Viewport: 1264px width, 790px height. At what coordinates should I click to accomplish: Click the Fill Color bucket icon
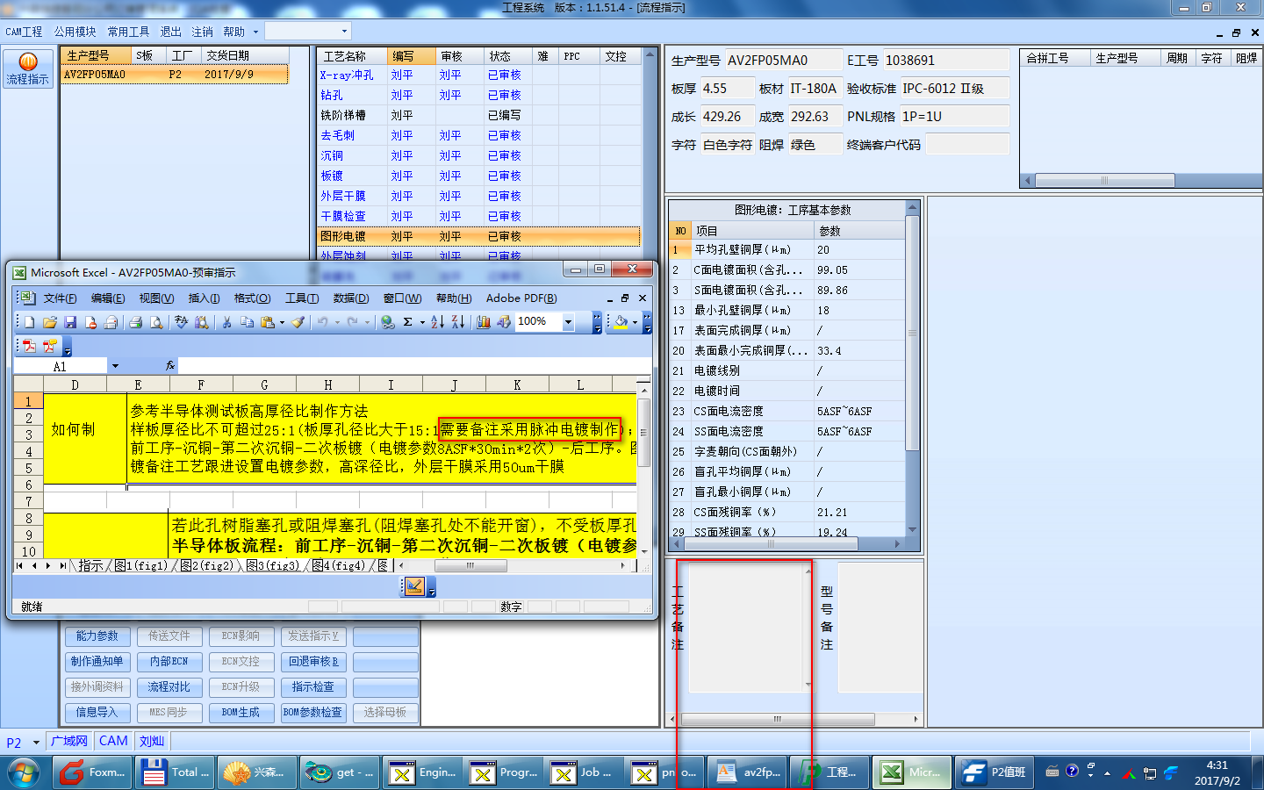click(621, 322)
